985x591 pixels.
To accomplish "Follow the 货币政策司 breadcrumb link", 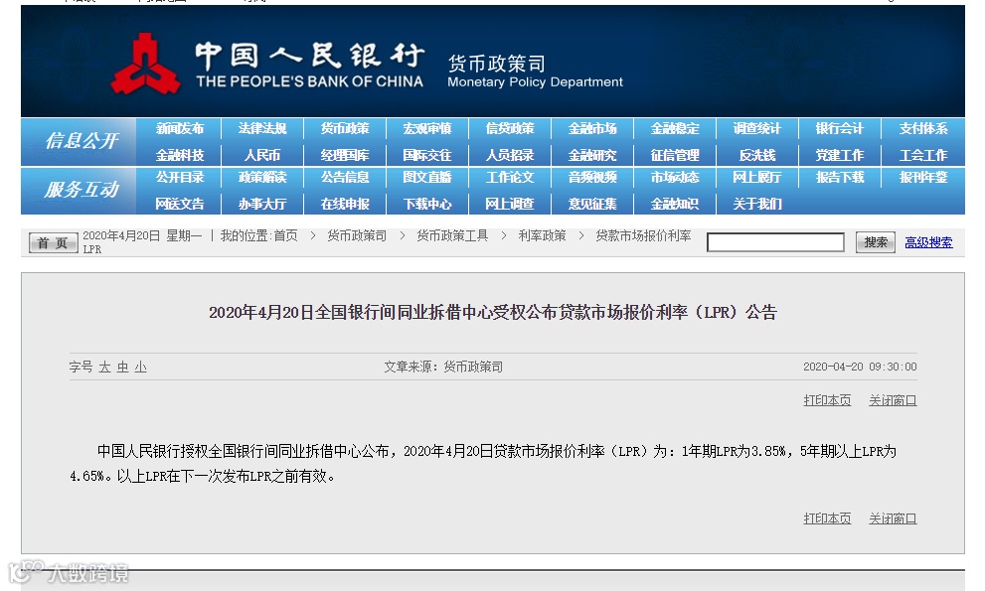I will pyautogui.click(x=357, y=235).
